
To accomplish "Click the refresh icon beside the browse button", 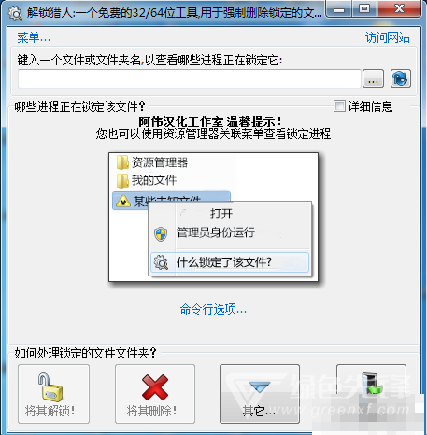I will [x=401, y=78].
